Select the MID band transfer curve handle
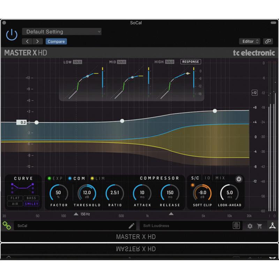 pyautogui.click(x=133, y=77)
